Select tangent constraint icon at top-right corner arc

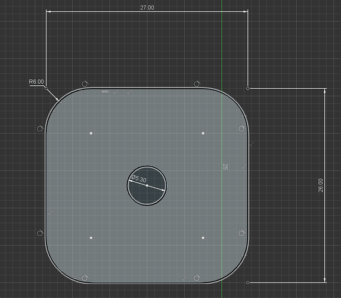coord(197,83)
